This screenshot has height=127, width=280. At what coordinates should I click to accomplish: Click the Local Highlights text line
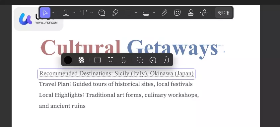tap(119, 95)
